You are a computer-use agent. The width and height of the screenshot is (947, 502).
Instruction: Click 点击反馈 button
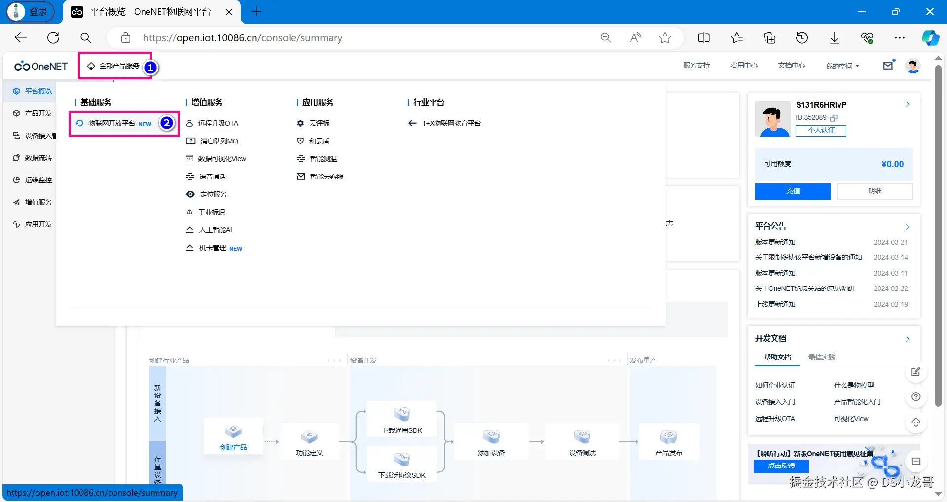tap(781, 466)
